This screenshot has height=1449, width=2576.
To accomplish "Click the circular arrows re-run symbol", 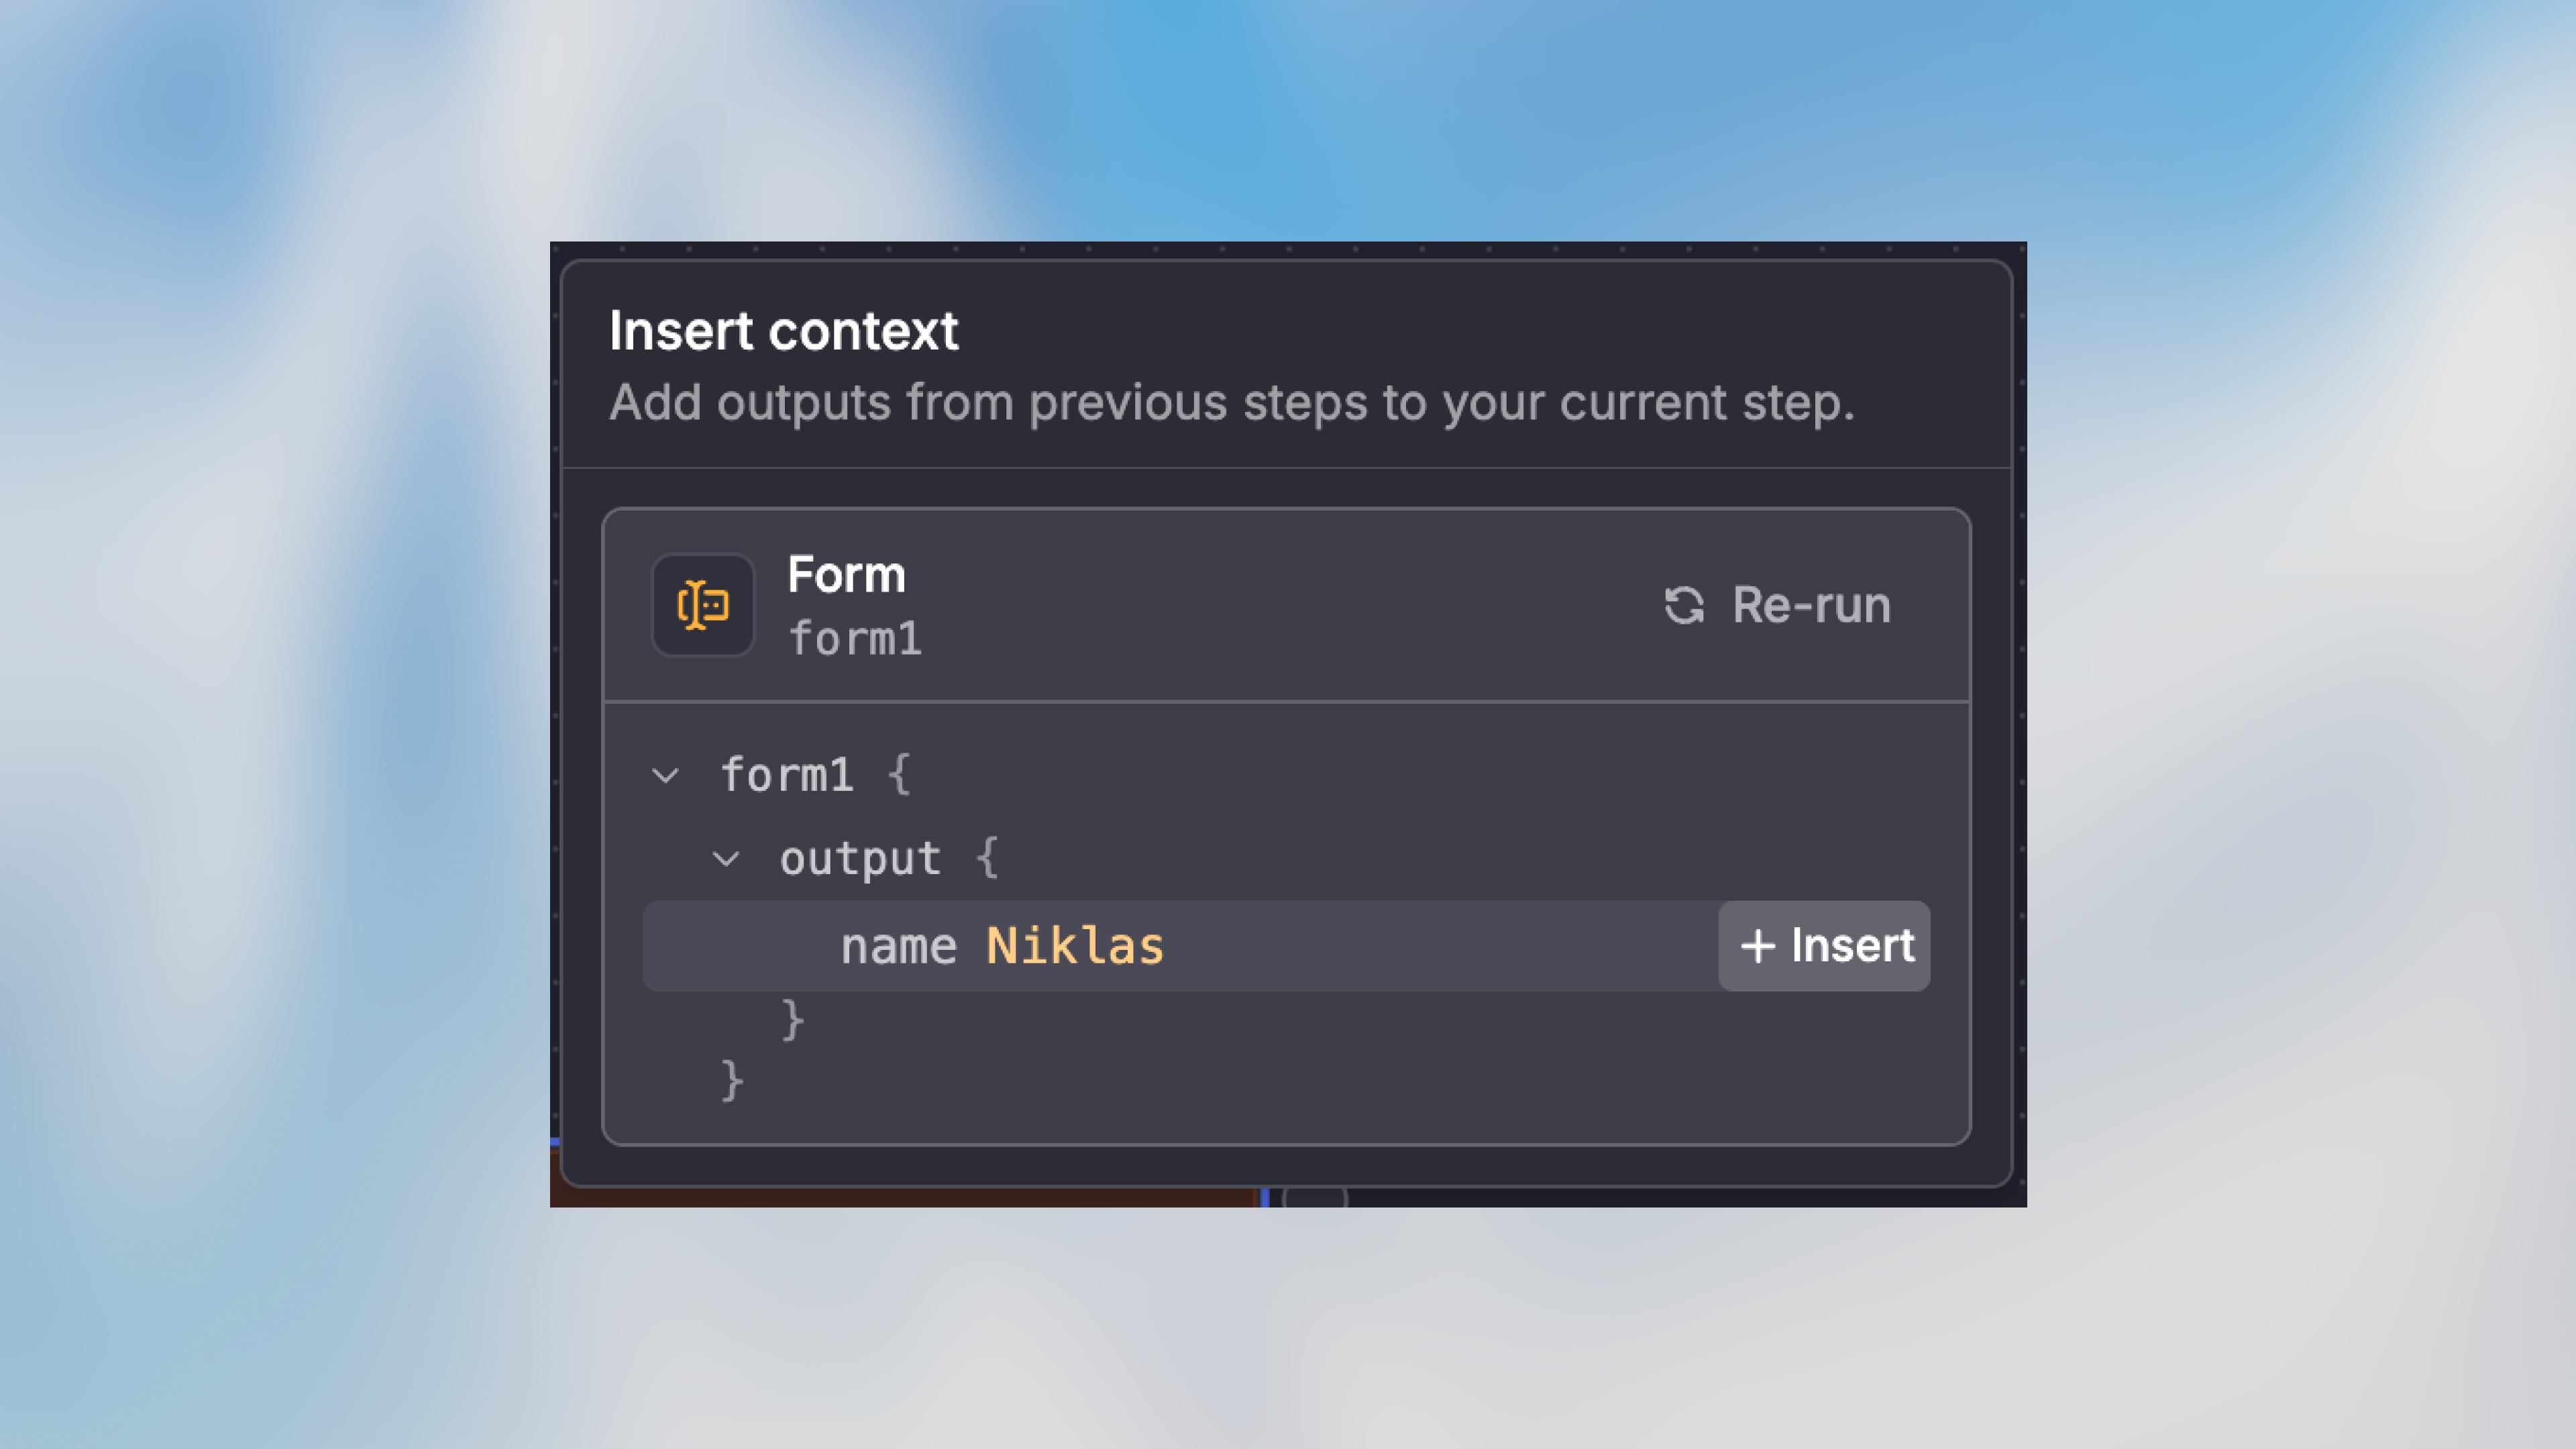I will pos(1685,605).
